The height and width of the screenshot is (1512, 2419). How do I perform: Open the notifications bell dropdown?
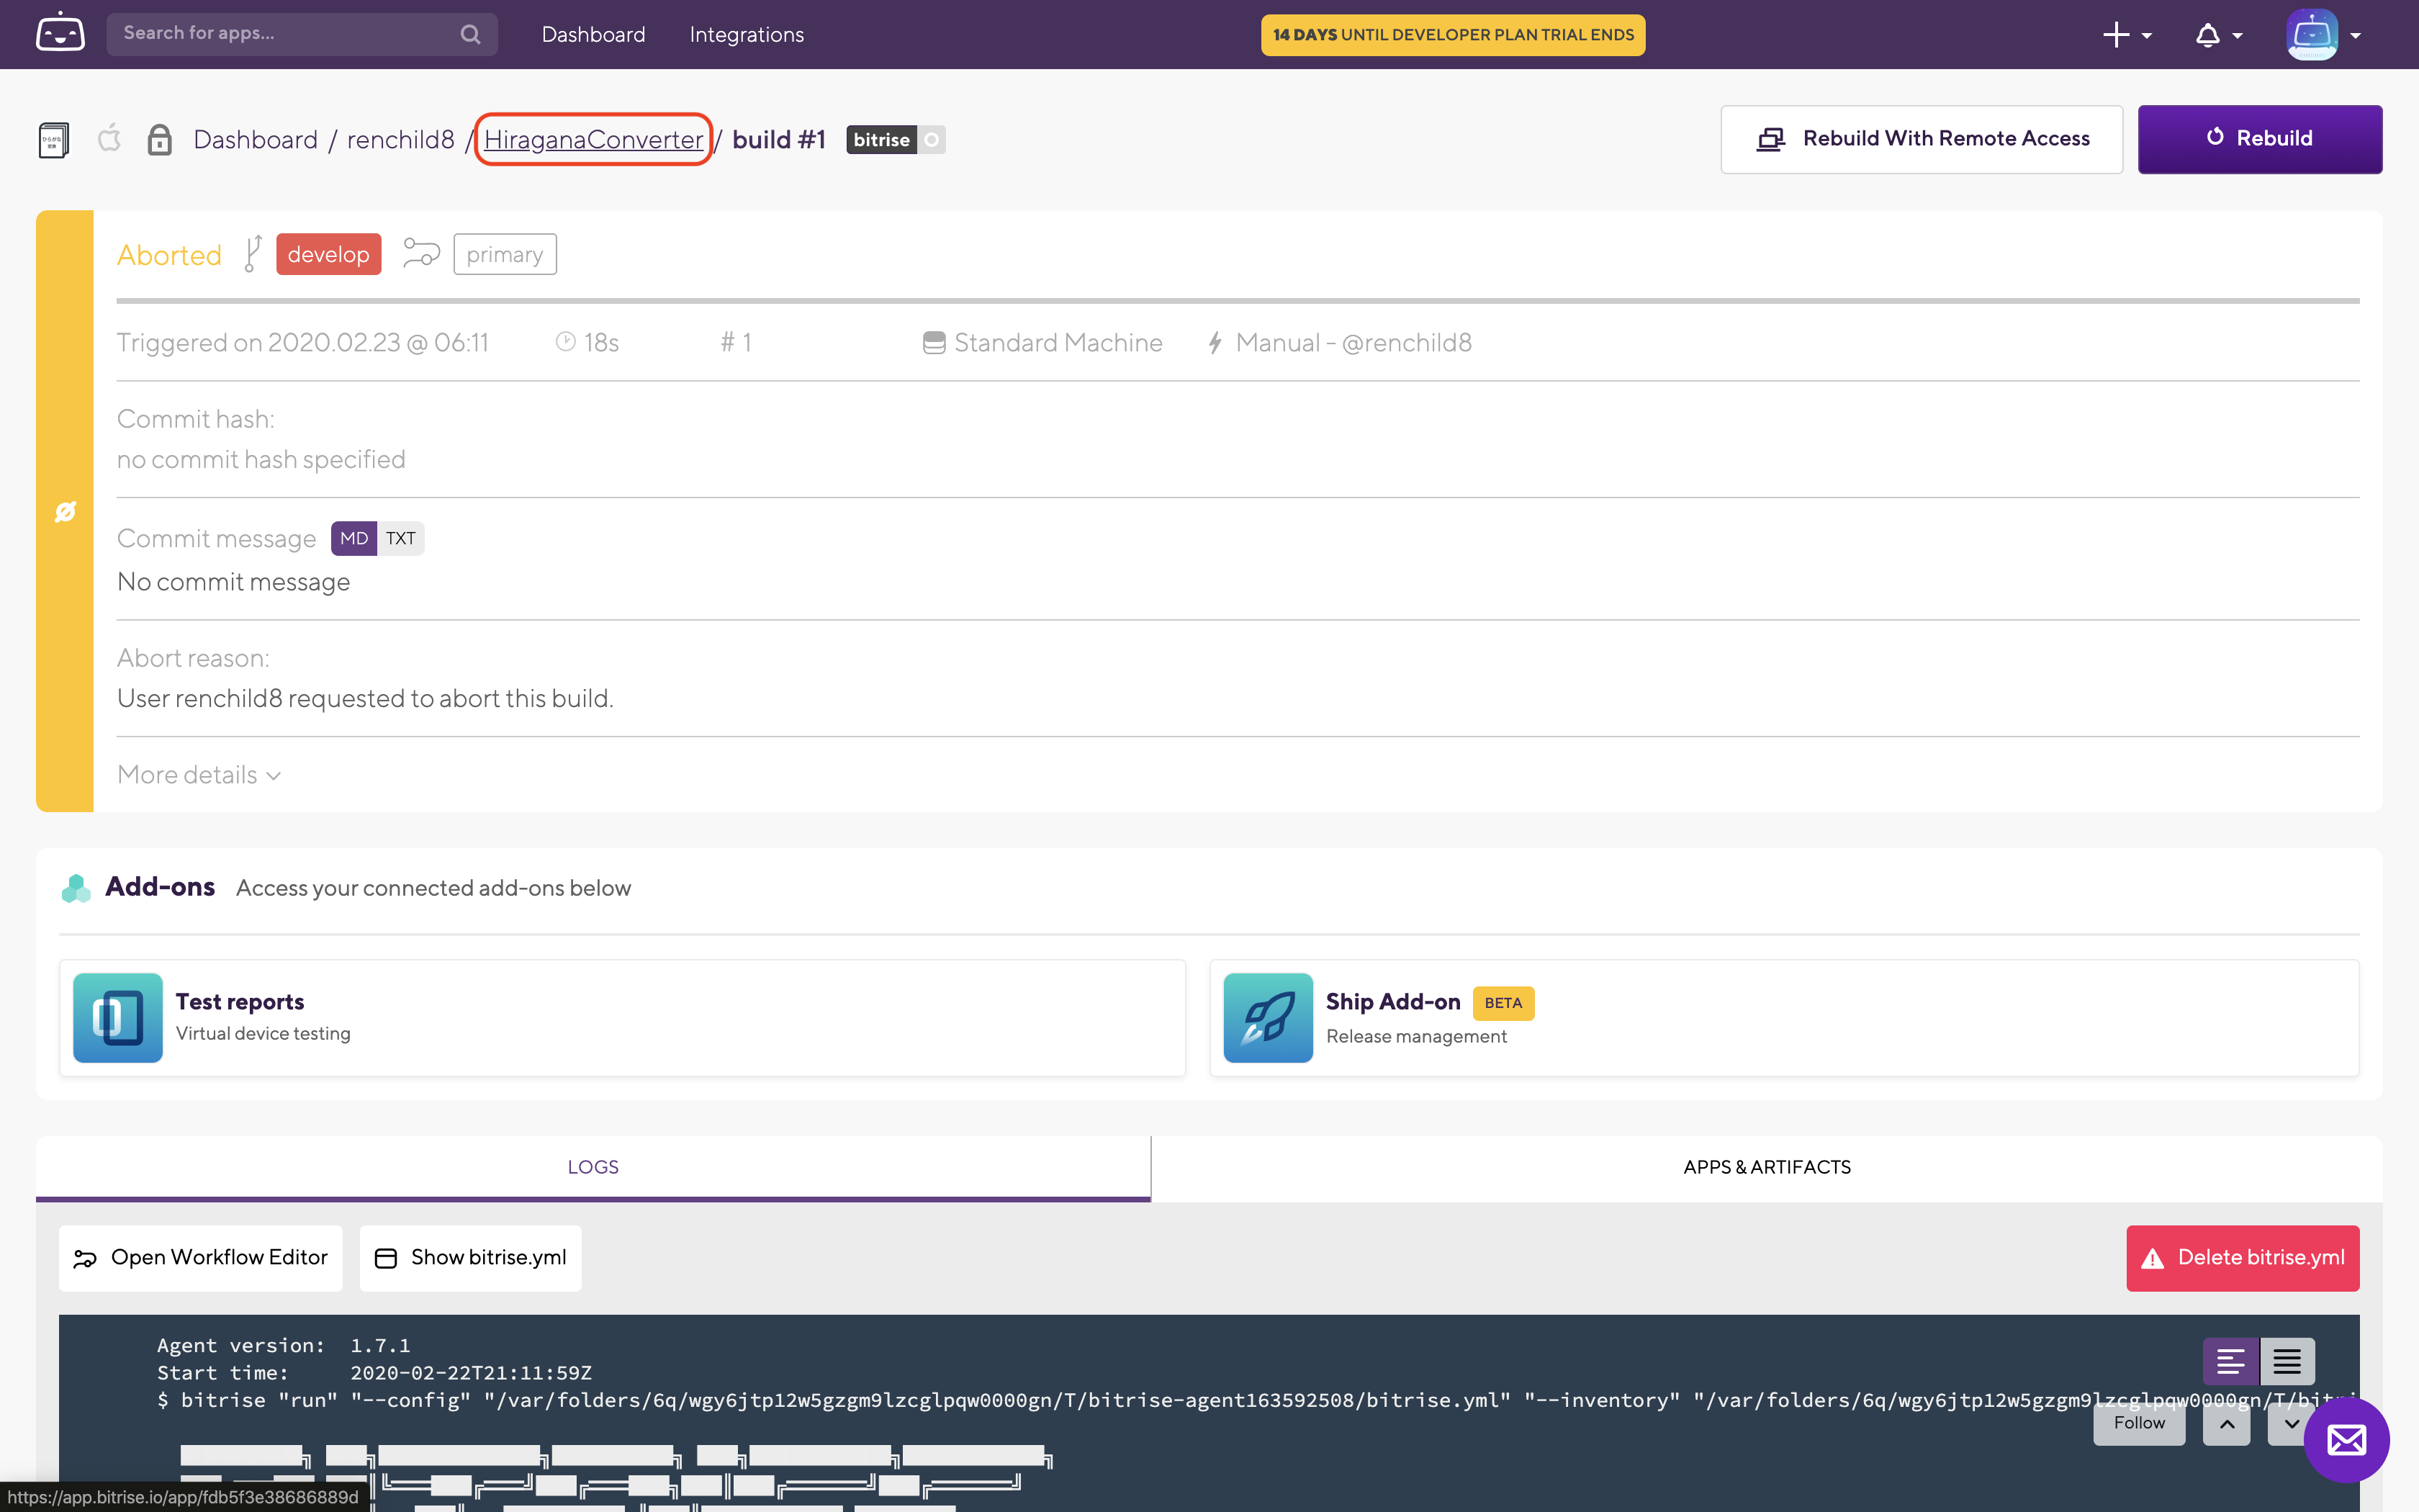pyautogui.click(x=2218, y=35)
